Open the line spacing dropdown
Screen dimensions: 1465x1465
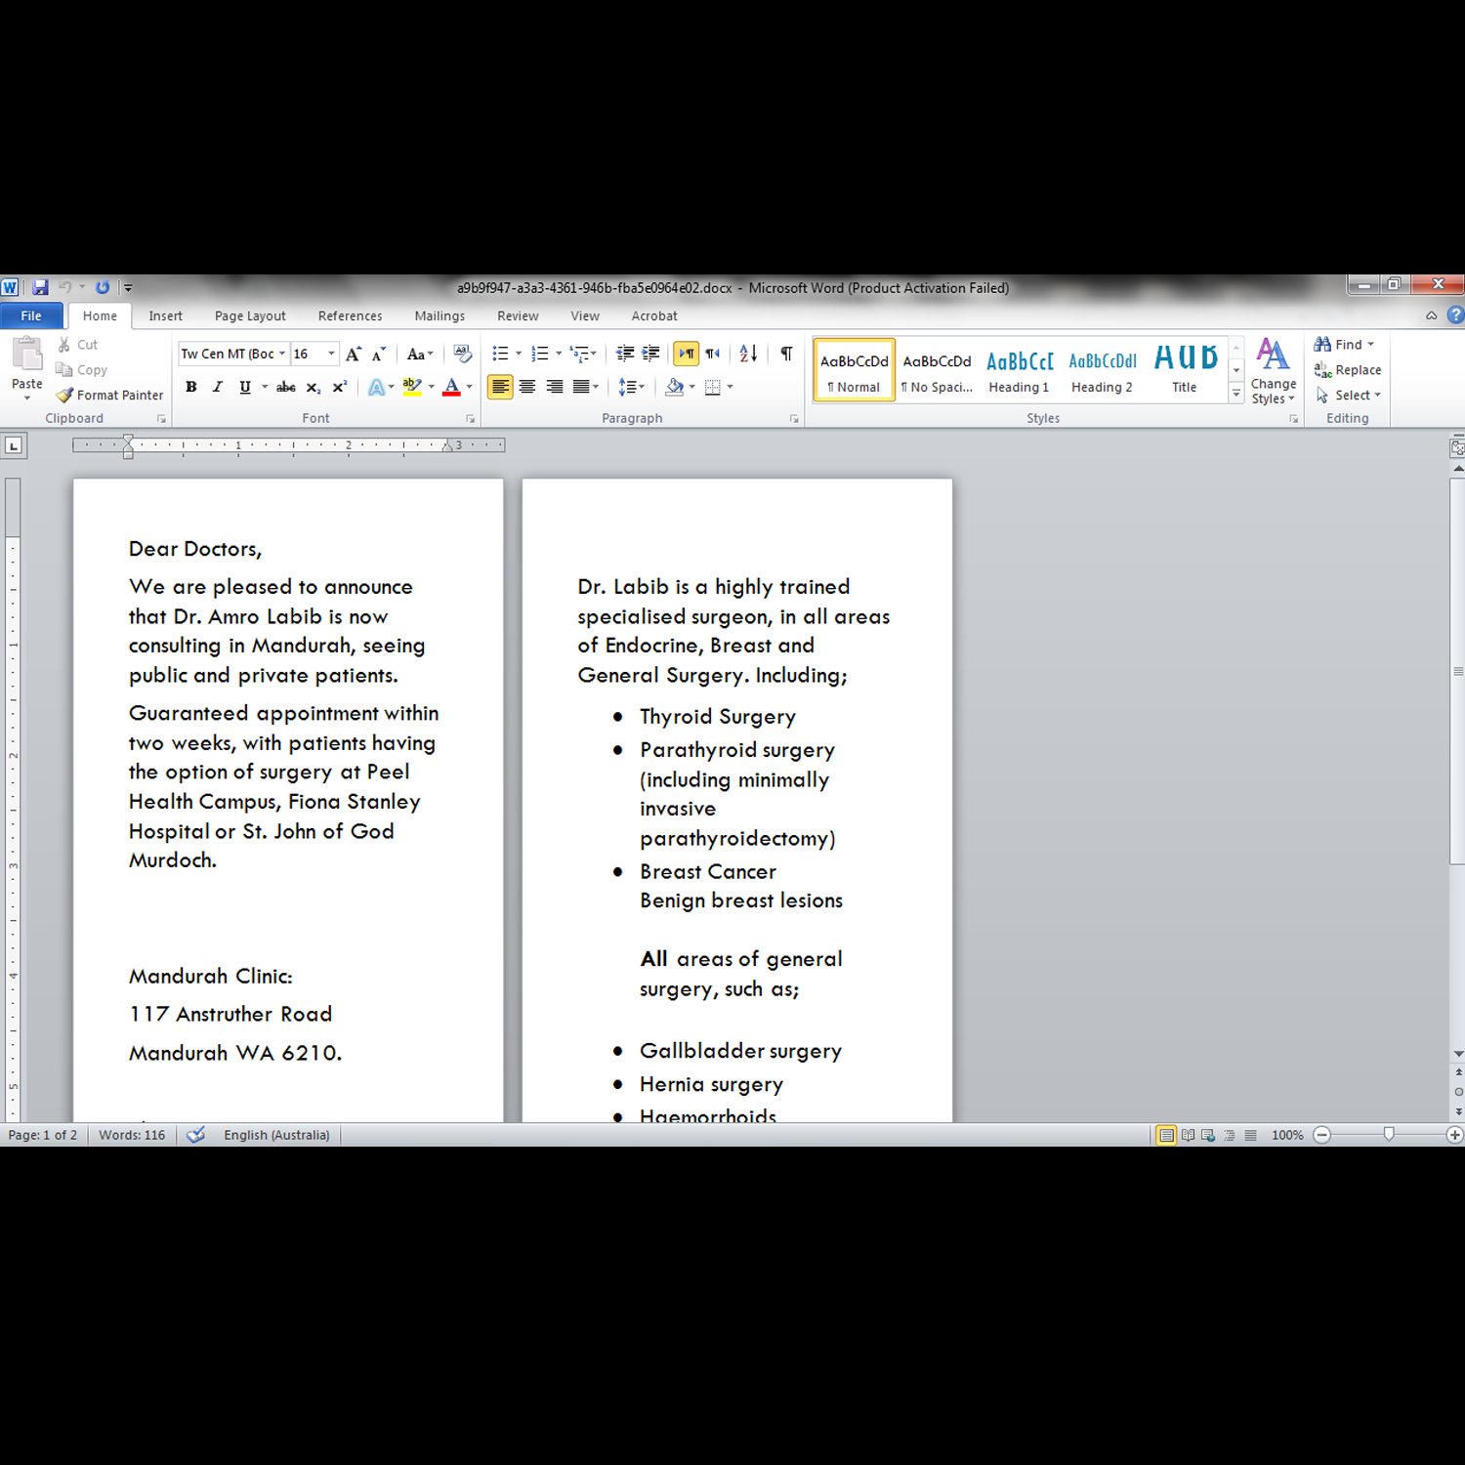click(632, 387)
